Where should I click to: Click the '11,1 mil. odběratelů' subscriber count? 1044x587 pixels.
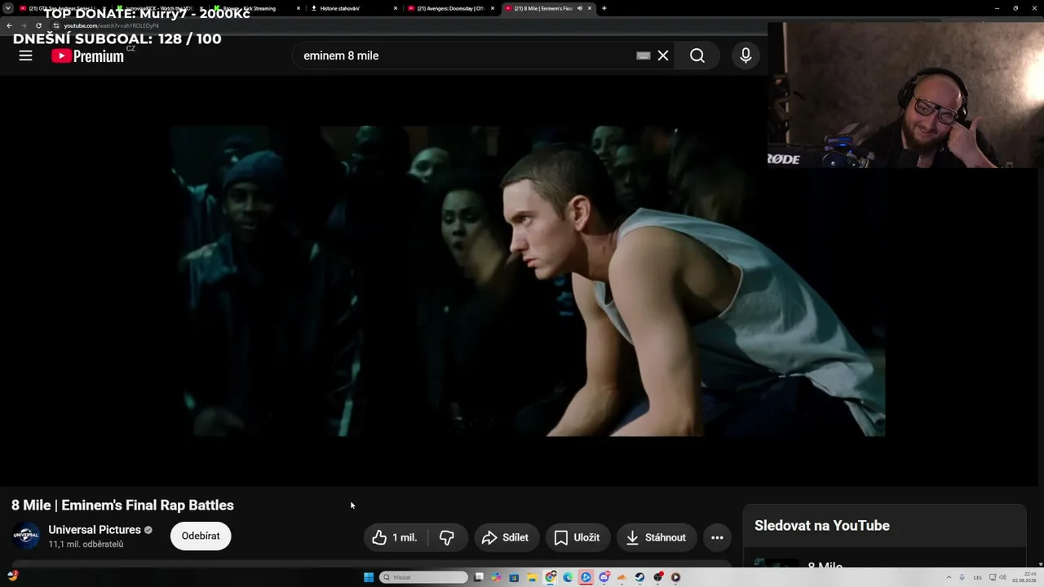pyautogui.click(x=86, y=545)
